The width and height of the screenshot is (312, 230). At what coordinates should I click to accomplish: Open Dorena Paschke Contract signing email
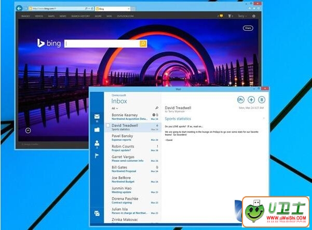click(132, 200)
